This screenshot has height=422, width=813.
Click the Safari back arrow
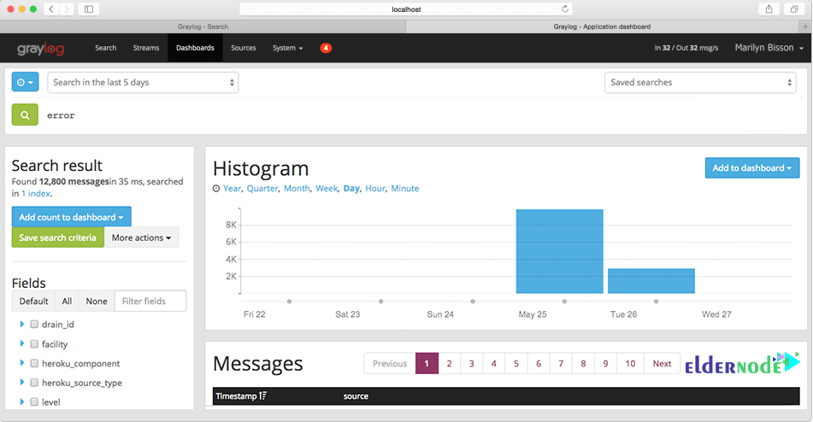point(51,9)
